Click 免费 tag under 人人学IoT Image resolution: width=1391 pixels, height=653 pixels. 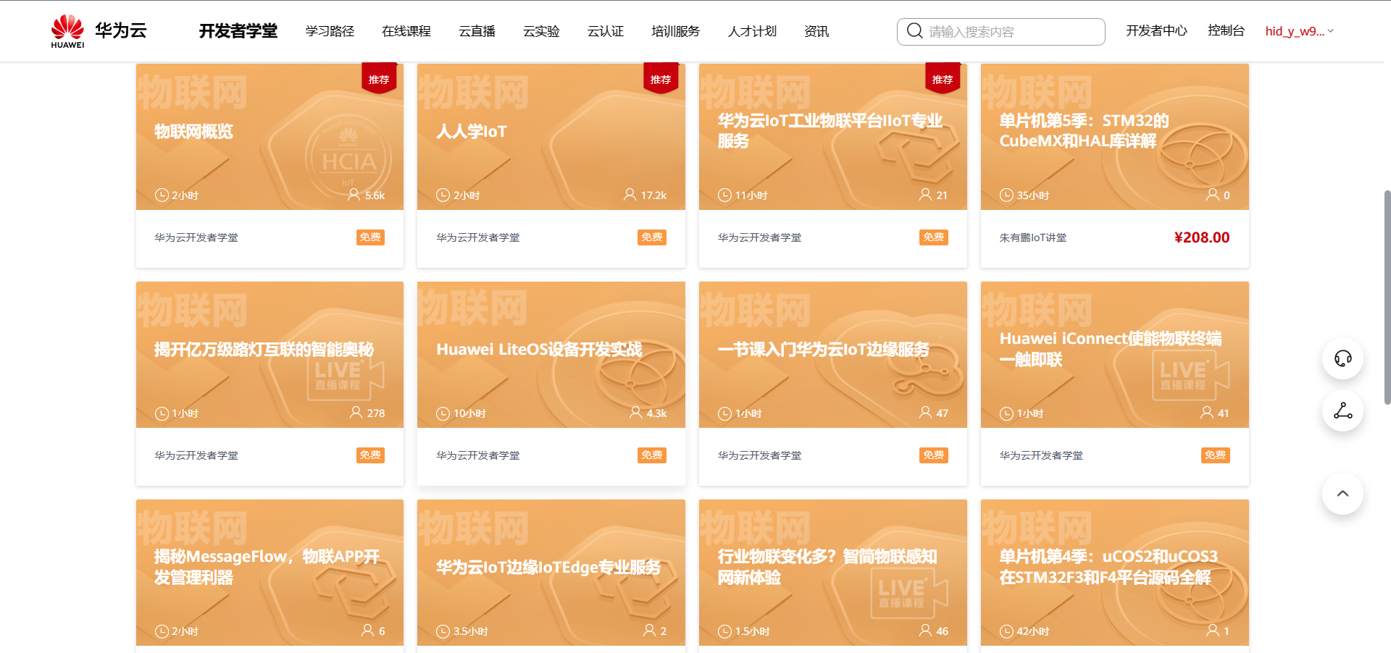pyautogui.click(x=652, y=237)
